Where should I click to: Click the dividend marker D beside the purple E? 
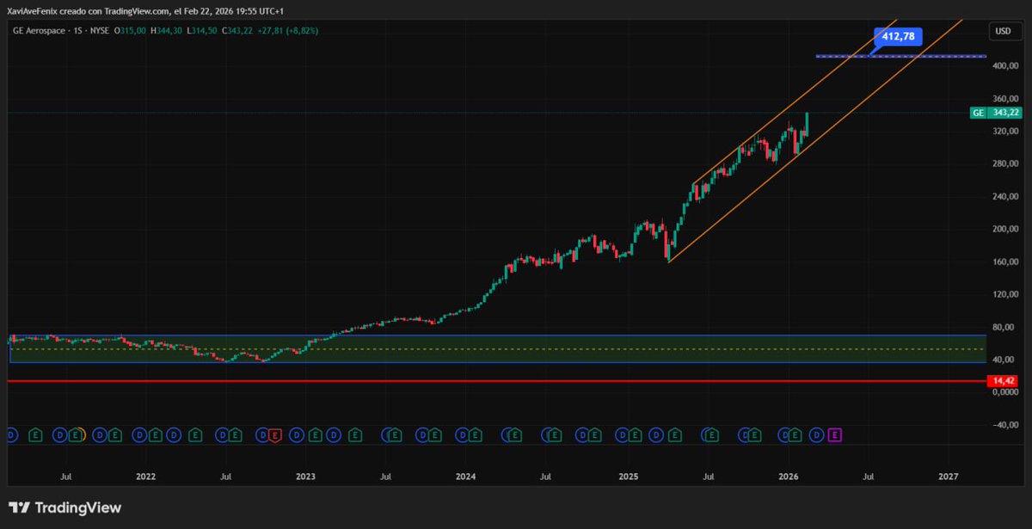coord(817,435)
